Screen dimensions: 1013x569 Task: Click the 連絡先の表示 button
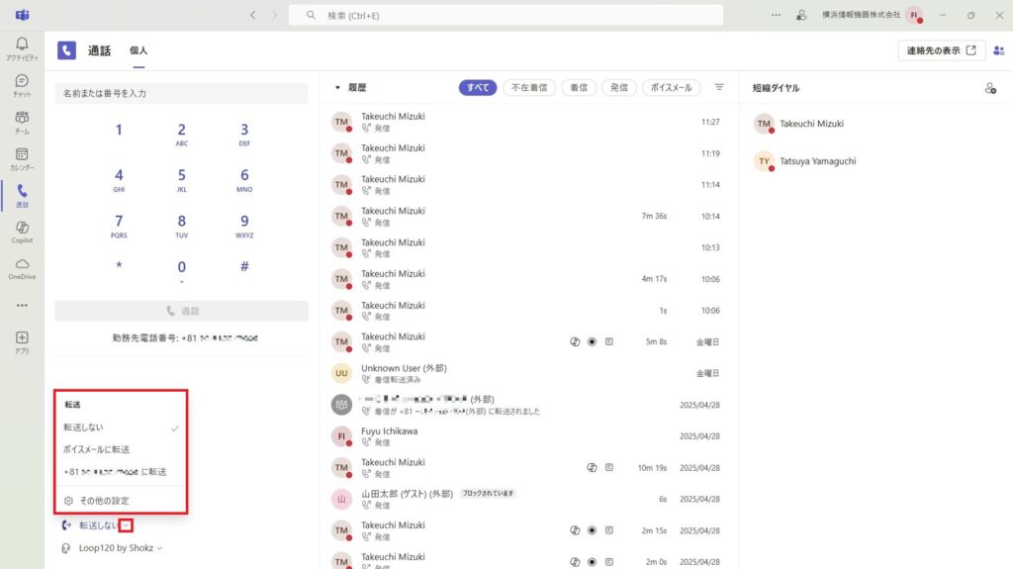[942, 50]
